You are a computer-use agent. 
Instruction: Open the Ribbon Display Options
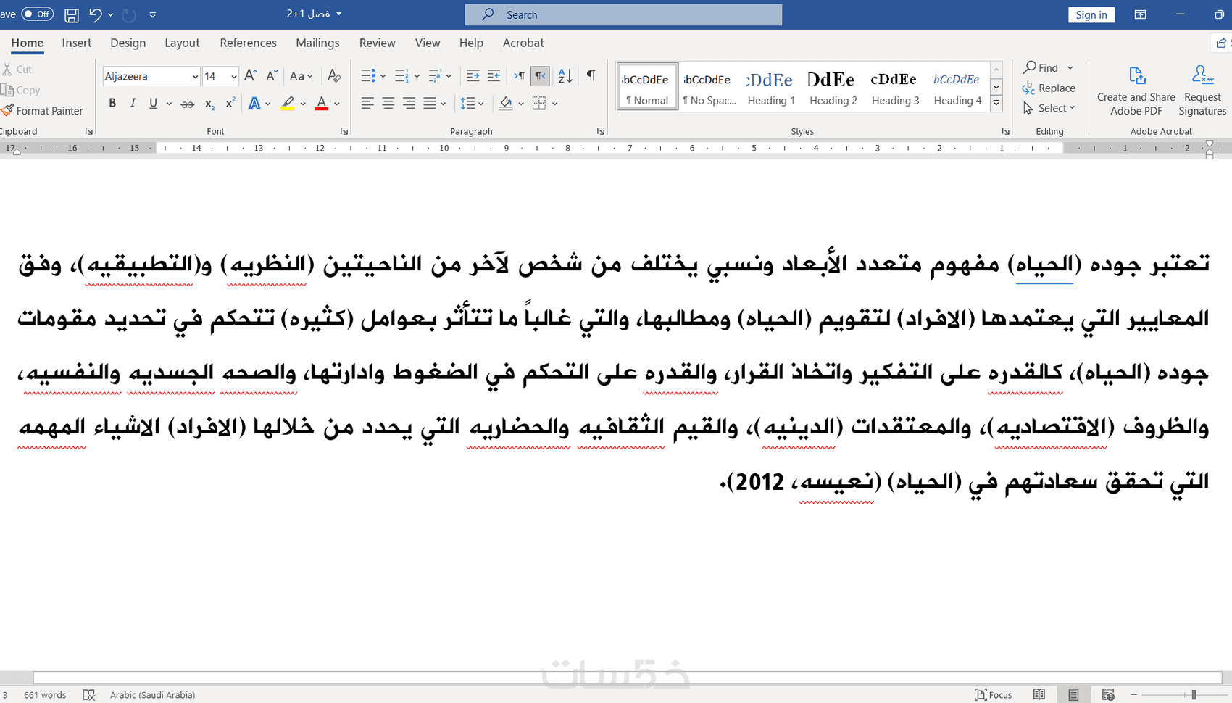pos(1141,14)
